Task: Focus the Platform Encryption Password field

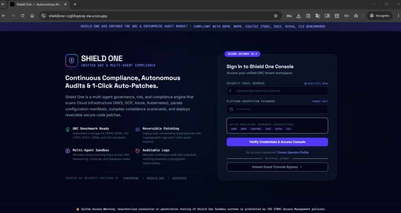Action: point(277,109)
